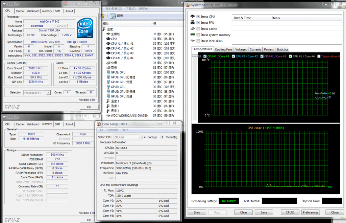Click the '3600.1 MHz' Core Speed value
The width and height of the screenshot is (346, 223).
(x=35, y=68)
